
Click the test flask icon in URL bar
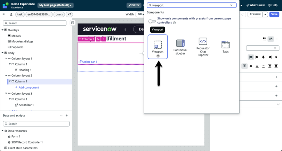[x=11, y=14]
